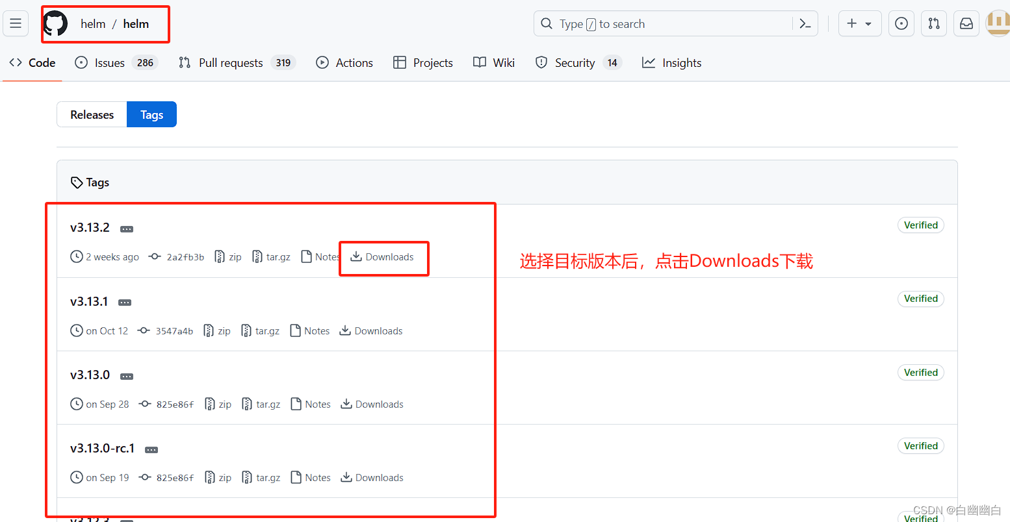Open the v3.13.0-rc.1 tag link
The image size is (1010, 522).
102,449
